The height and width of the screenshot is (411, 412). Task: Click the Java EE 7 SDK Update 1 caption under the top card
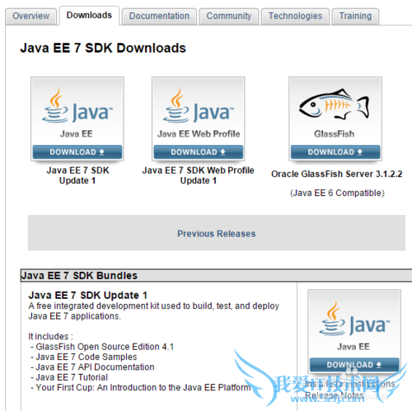point(77,175)
